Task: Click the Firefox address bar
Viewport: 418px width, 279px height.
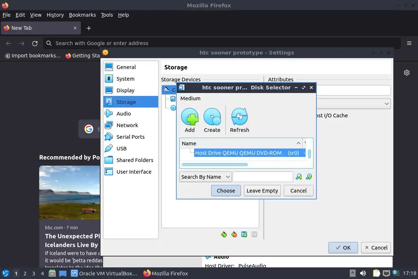Action: pyautogui.click(x=222, y=43)
